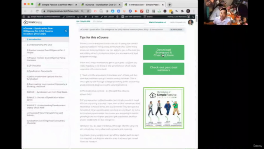
Task: Click Check out past deal webinars button
Action: click(164, 69)
